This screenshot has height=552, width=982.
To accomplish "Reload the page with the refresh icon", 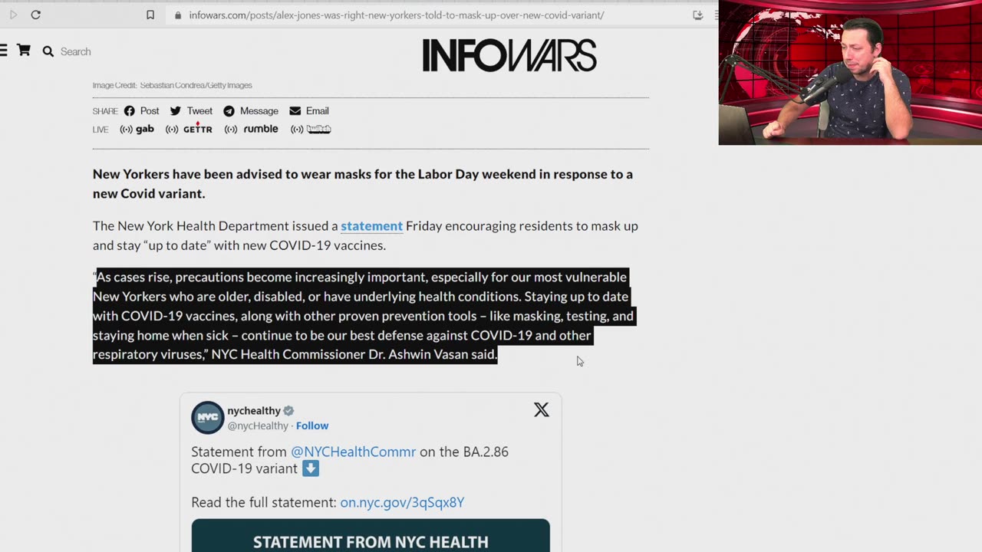I will pos(35,15).
